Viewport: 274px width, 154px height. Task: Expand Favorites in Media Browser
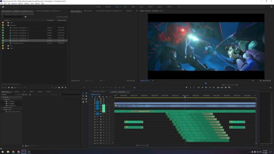tap(2, 97)
